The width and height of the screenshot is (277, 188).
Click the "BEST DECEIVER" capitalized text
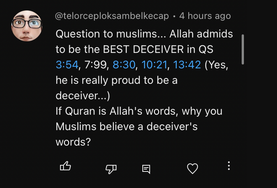click(143, 49)
